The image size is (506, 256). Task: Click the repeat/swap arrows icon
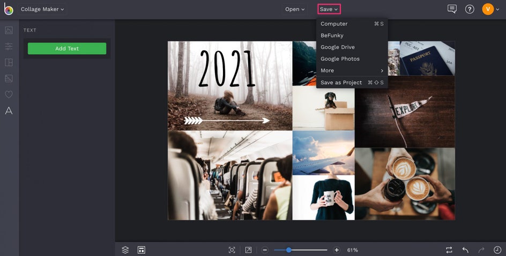click(449, 250)
